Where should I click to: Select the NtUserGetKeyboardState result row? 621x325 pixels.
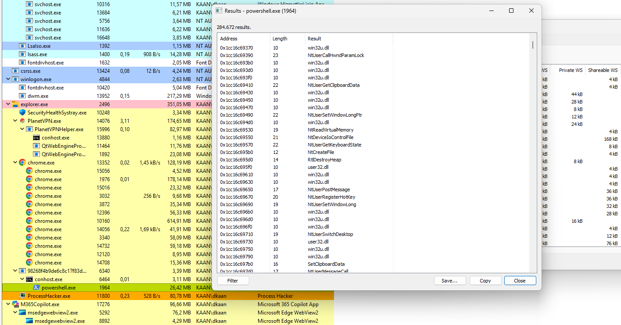[x=373, y=145]
